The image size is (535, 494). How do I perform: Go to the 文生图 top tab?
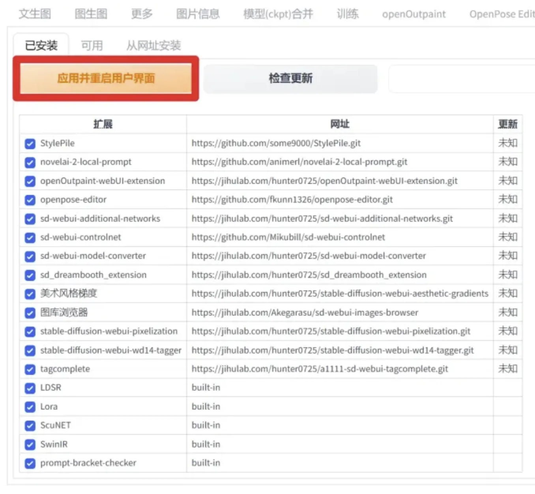(x=35, y=14)
